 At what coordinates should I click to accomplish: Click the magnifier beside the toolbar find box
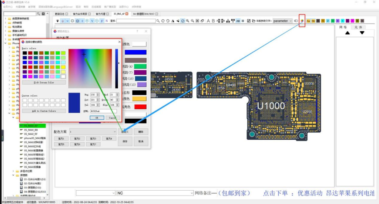pos(158,21)
